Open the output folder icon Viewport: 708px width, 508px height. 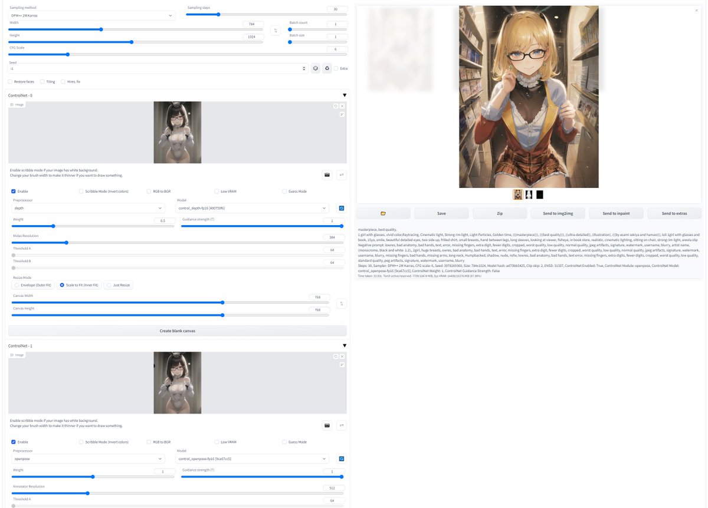[382, 213]
